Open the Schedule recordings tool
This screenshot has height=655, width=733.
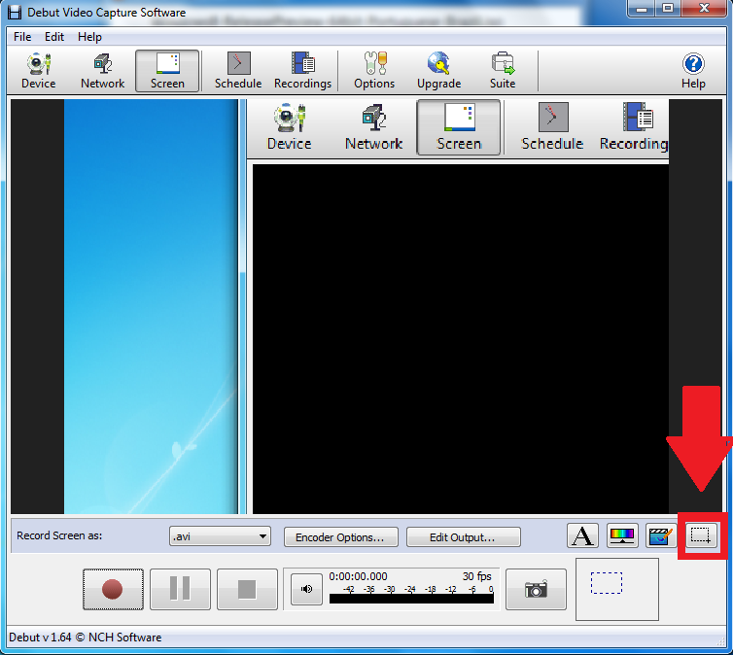click(x=238, y=71)
